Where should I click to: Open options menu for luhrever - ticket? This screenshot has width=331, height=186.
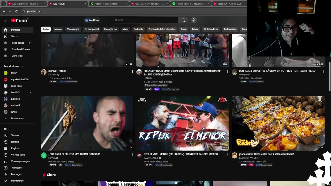pyautogui.click(x=132, y=72)
